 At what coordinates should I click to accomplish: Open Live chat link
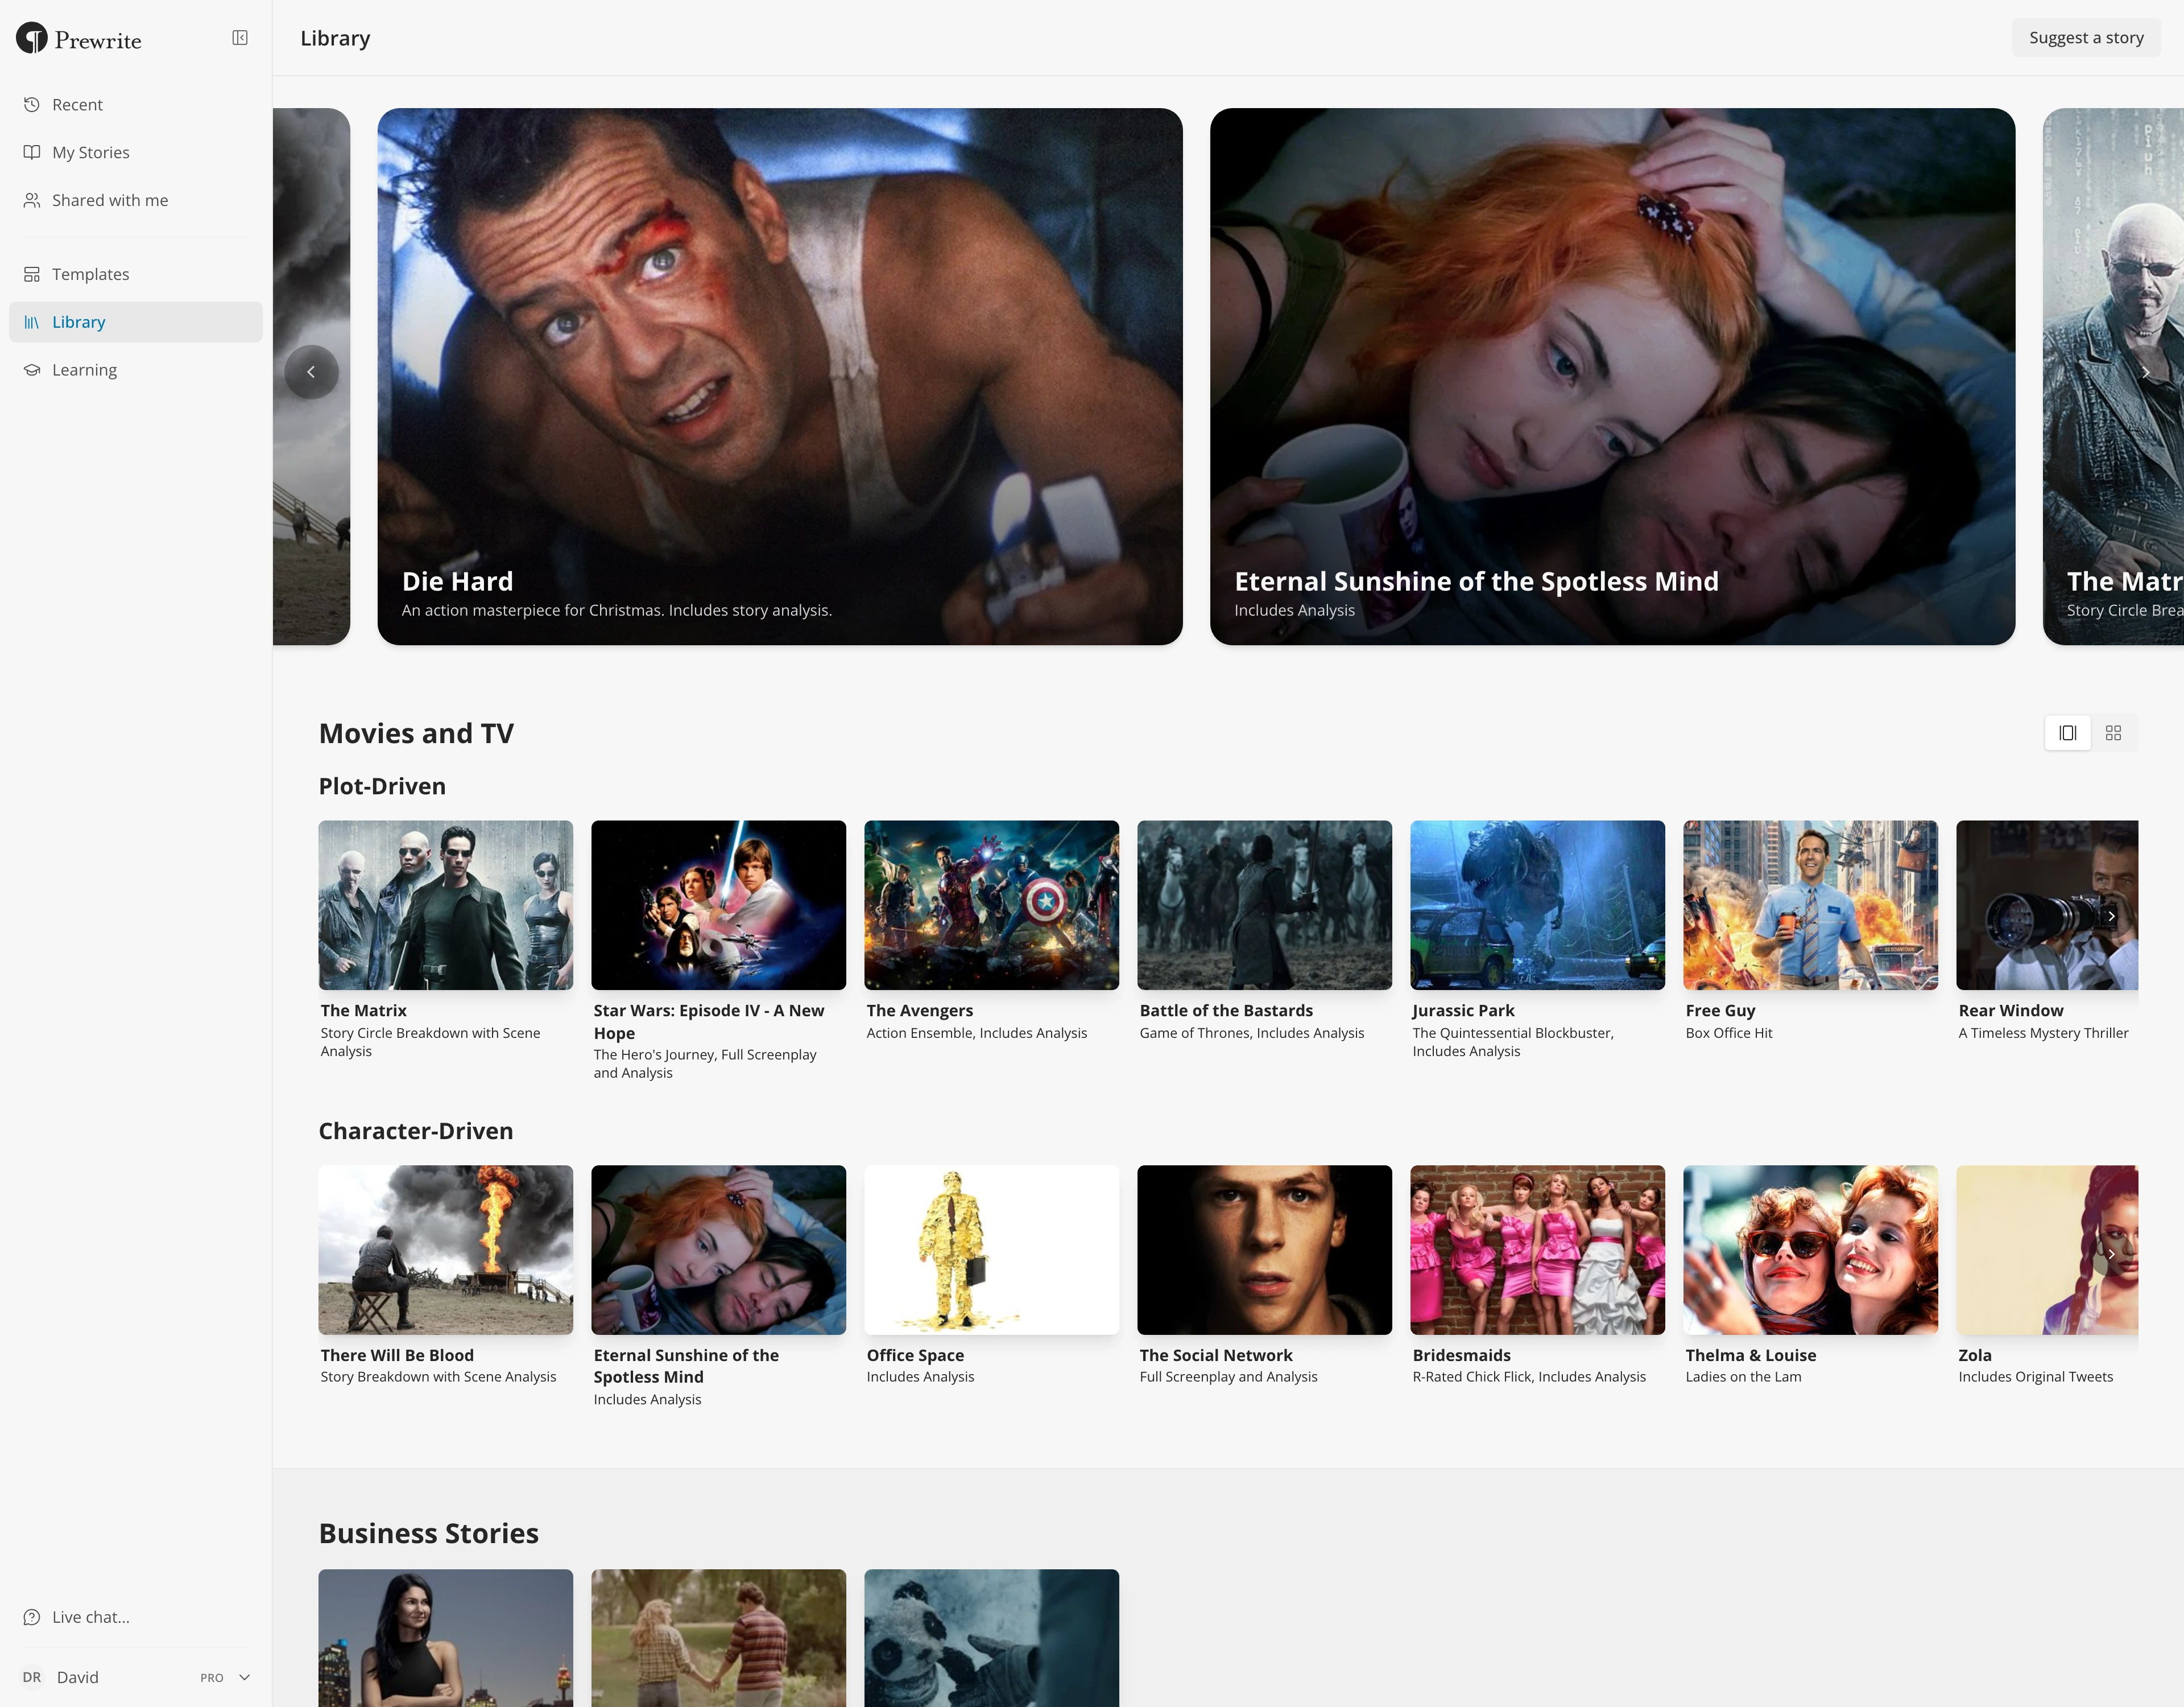click(136, 1617)
